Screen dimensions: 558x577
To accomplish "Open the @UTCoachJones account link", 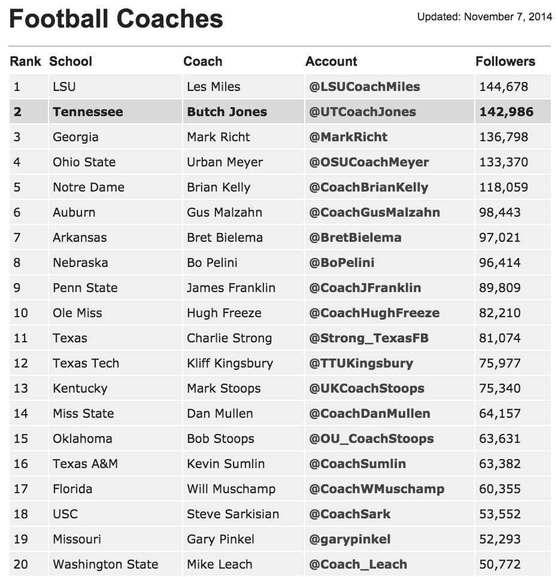I will [363, 112].
